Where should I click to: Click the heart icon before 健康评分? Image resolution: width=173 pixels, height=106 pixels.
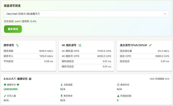pos(5,85)
